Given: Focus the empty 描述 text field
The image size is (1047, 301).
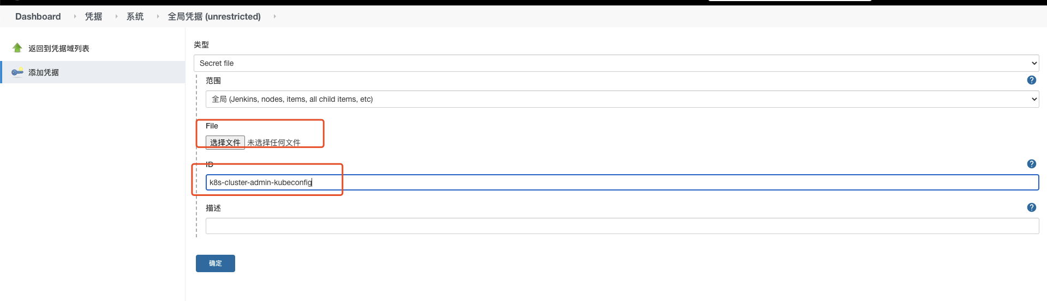Looking at the screenshot, I should pos(622,226).
